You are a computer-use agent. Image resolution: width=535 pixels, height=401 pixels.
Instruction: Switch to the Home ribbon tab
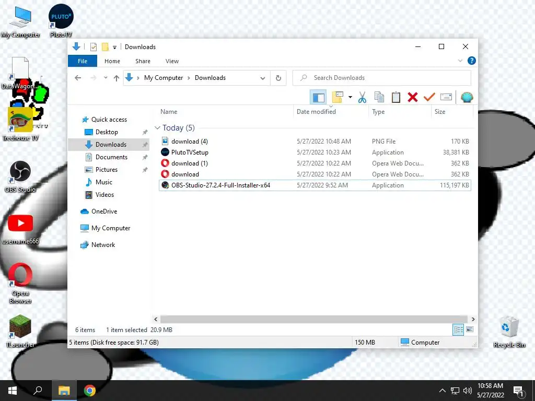pyautogui.click(x=112, y=61)
